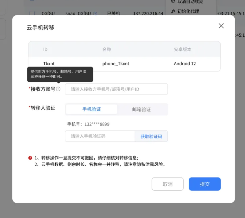Viewport: 245px width, 218px height.
Task: Click the edit icon next to snap_CGfGU
Action: 95,13
